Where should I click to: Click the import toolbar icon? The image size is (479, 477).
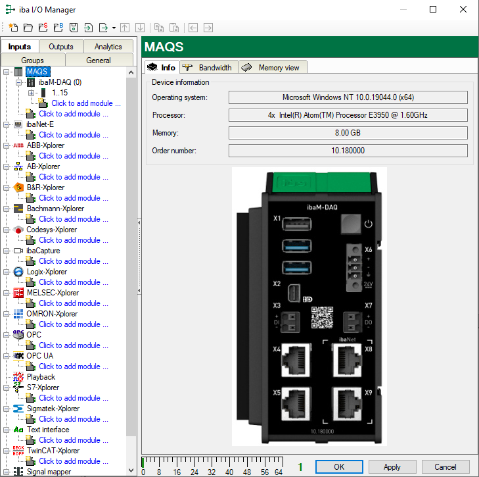click(89, 28)
